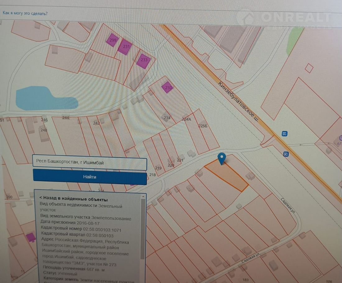342x283 pixels.
Task: Click the lower bus stop icon
Action: 286,154
